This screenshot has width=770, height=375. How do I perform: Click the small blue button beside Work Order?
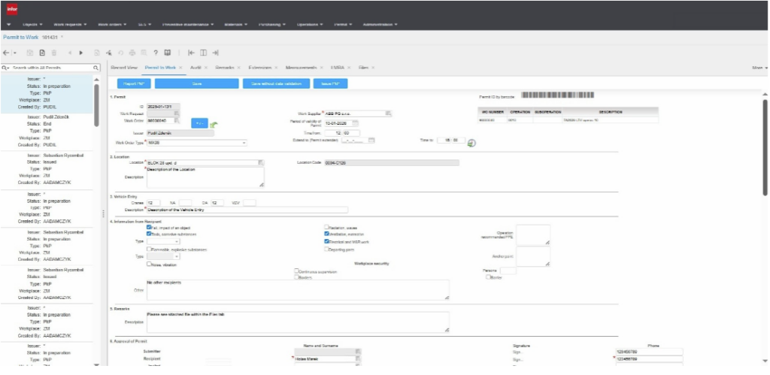coord(199,123)
